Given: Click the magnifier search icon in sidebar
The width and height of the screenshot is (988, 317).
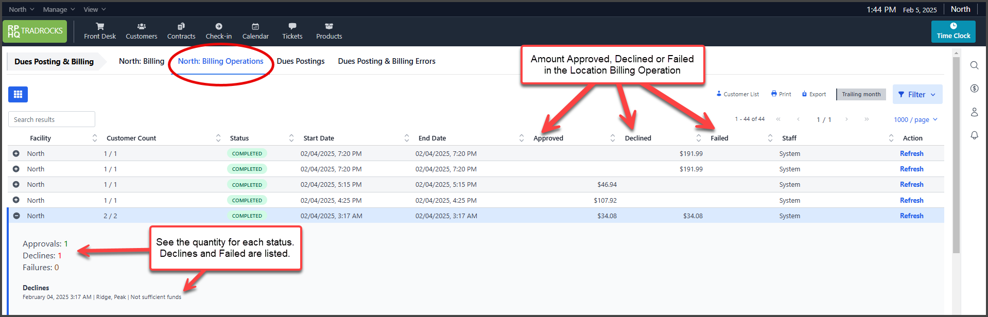Looking at the screenshot, I should pos(974,65).
